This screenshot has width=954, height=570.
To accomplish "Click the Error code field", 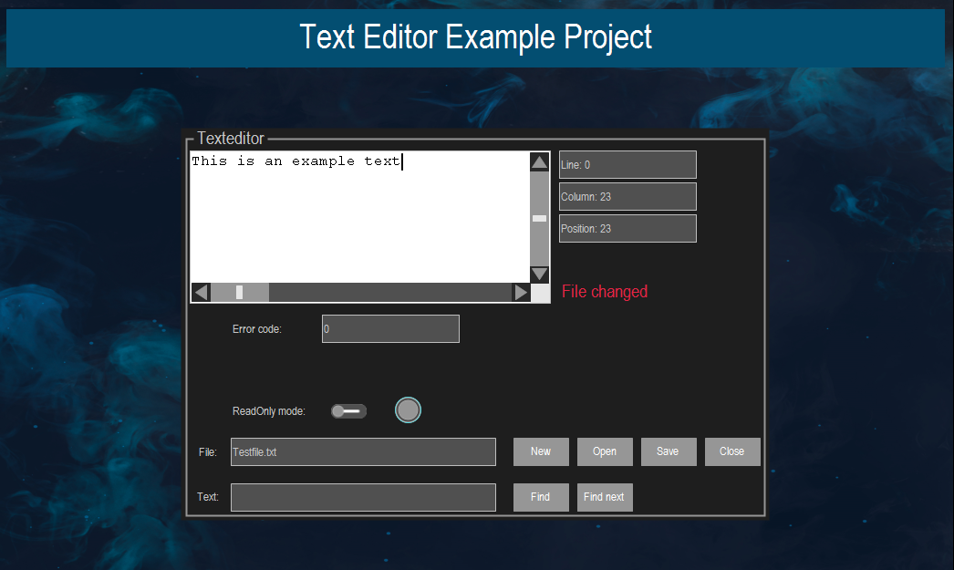I will coord(390,328).
